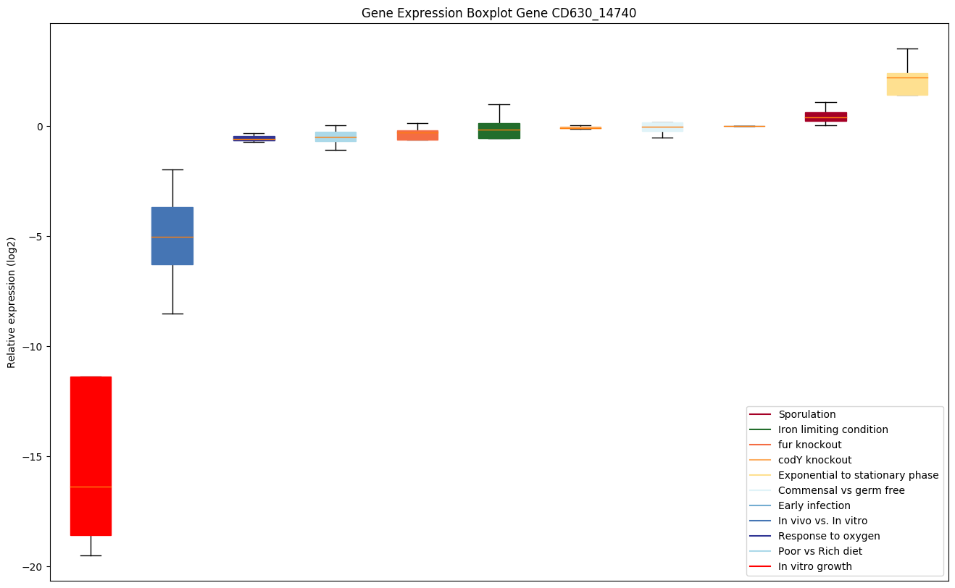Click the Sporulation legend label
The height and width of the screenshot is (588, 955).
click(806, 414)
